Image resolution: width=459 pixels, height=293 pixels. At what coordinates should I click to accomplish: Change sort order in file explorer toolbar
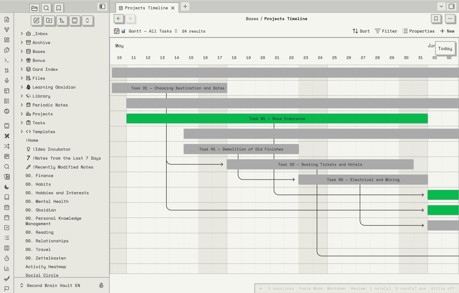point(62,20)
